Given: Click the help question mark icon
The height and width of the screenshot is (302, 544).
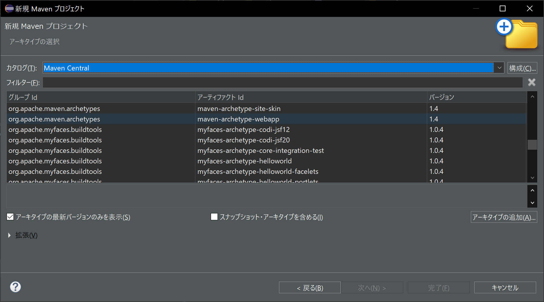Looking at the screenshot, I should 15,287.
